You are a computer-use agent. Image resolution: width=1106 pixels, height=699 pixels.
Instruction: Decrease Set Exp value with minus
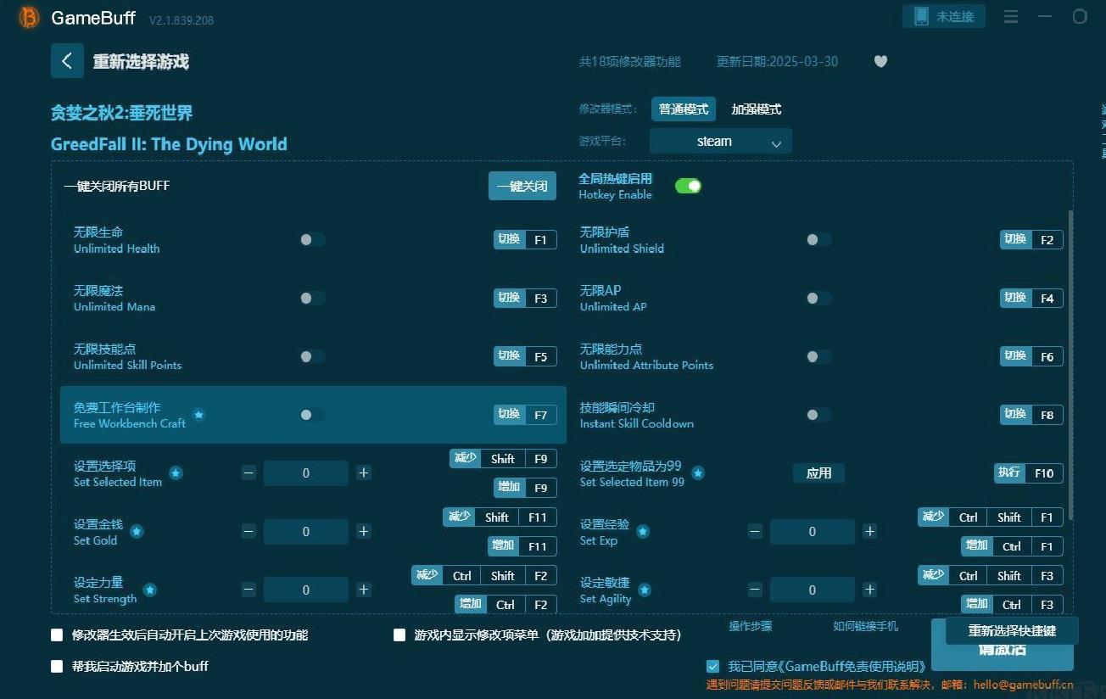point(755,532)
